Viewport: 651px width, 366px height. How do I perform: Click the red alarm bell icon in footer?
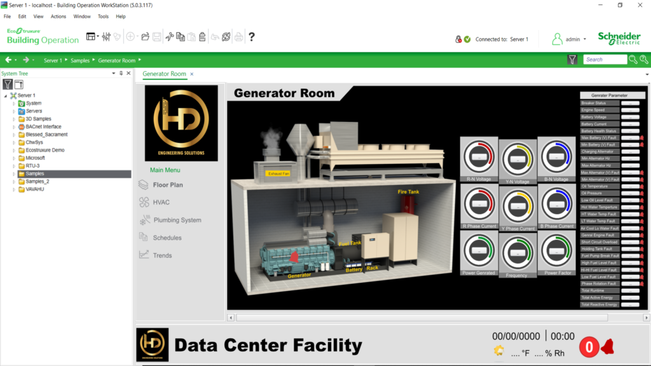point(607,346)
